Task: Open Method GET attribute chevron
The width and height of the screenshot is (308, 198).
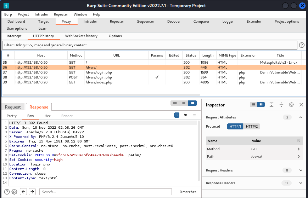Action: (298, 149)
